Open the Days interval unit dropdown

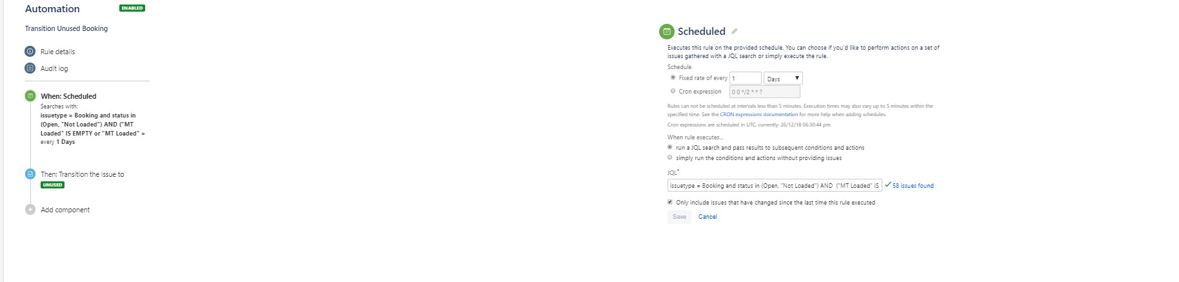[783, 78]
